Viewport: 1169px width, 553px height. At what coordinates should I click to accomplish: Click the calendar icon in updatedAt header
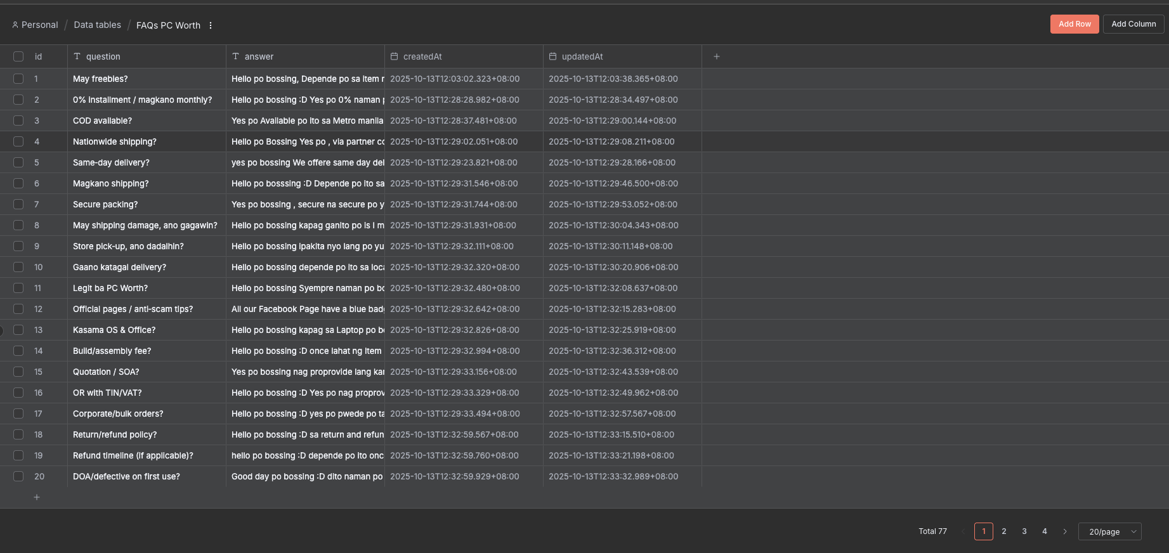click(553, 56)
